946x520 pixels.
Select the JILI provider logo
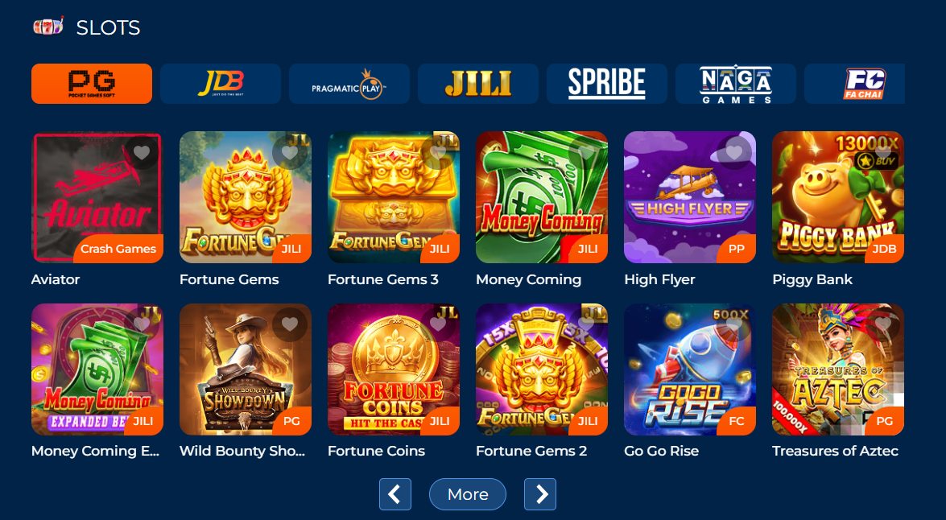coord(478,84)
